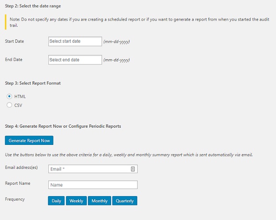The image size is (276, 220).
Task: Set report frequency to Monthly
Action: 100,201
